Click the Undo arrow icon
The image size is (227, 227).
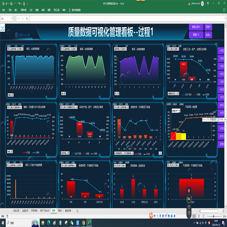(x=19, y=3)
